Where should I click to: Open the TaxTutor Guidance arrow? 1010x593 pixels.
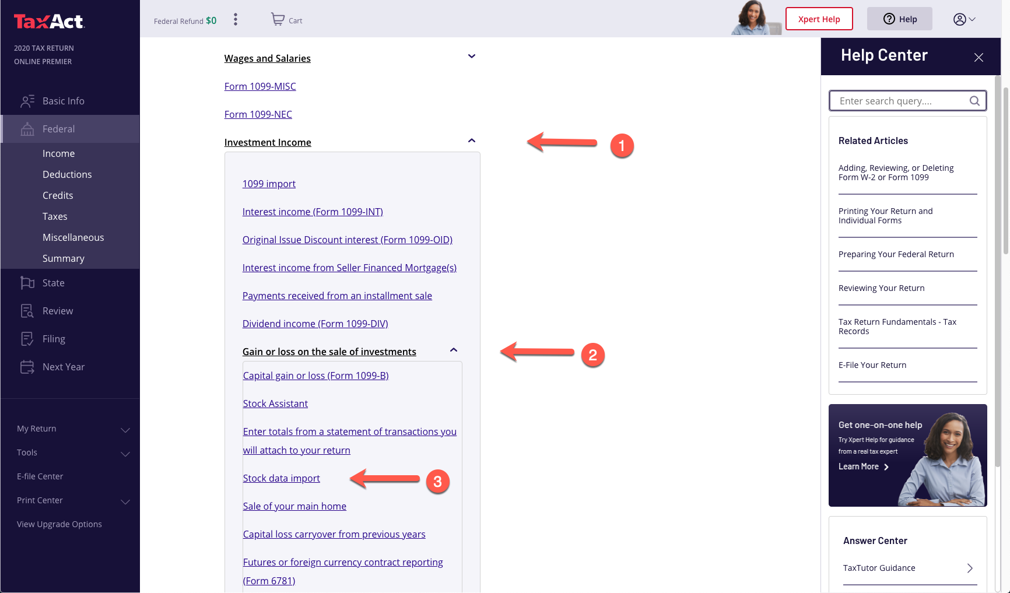click(x=970, y=568)
